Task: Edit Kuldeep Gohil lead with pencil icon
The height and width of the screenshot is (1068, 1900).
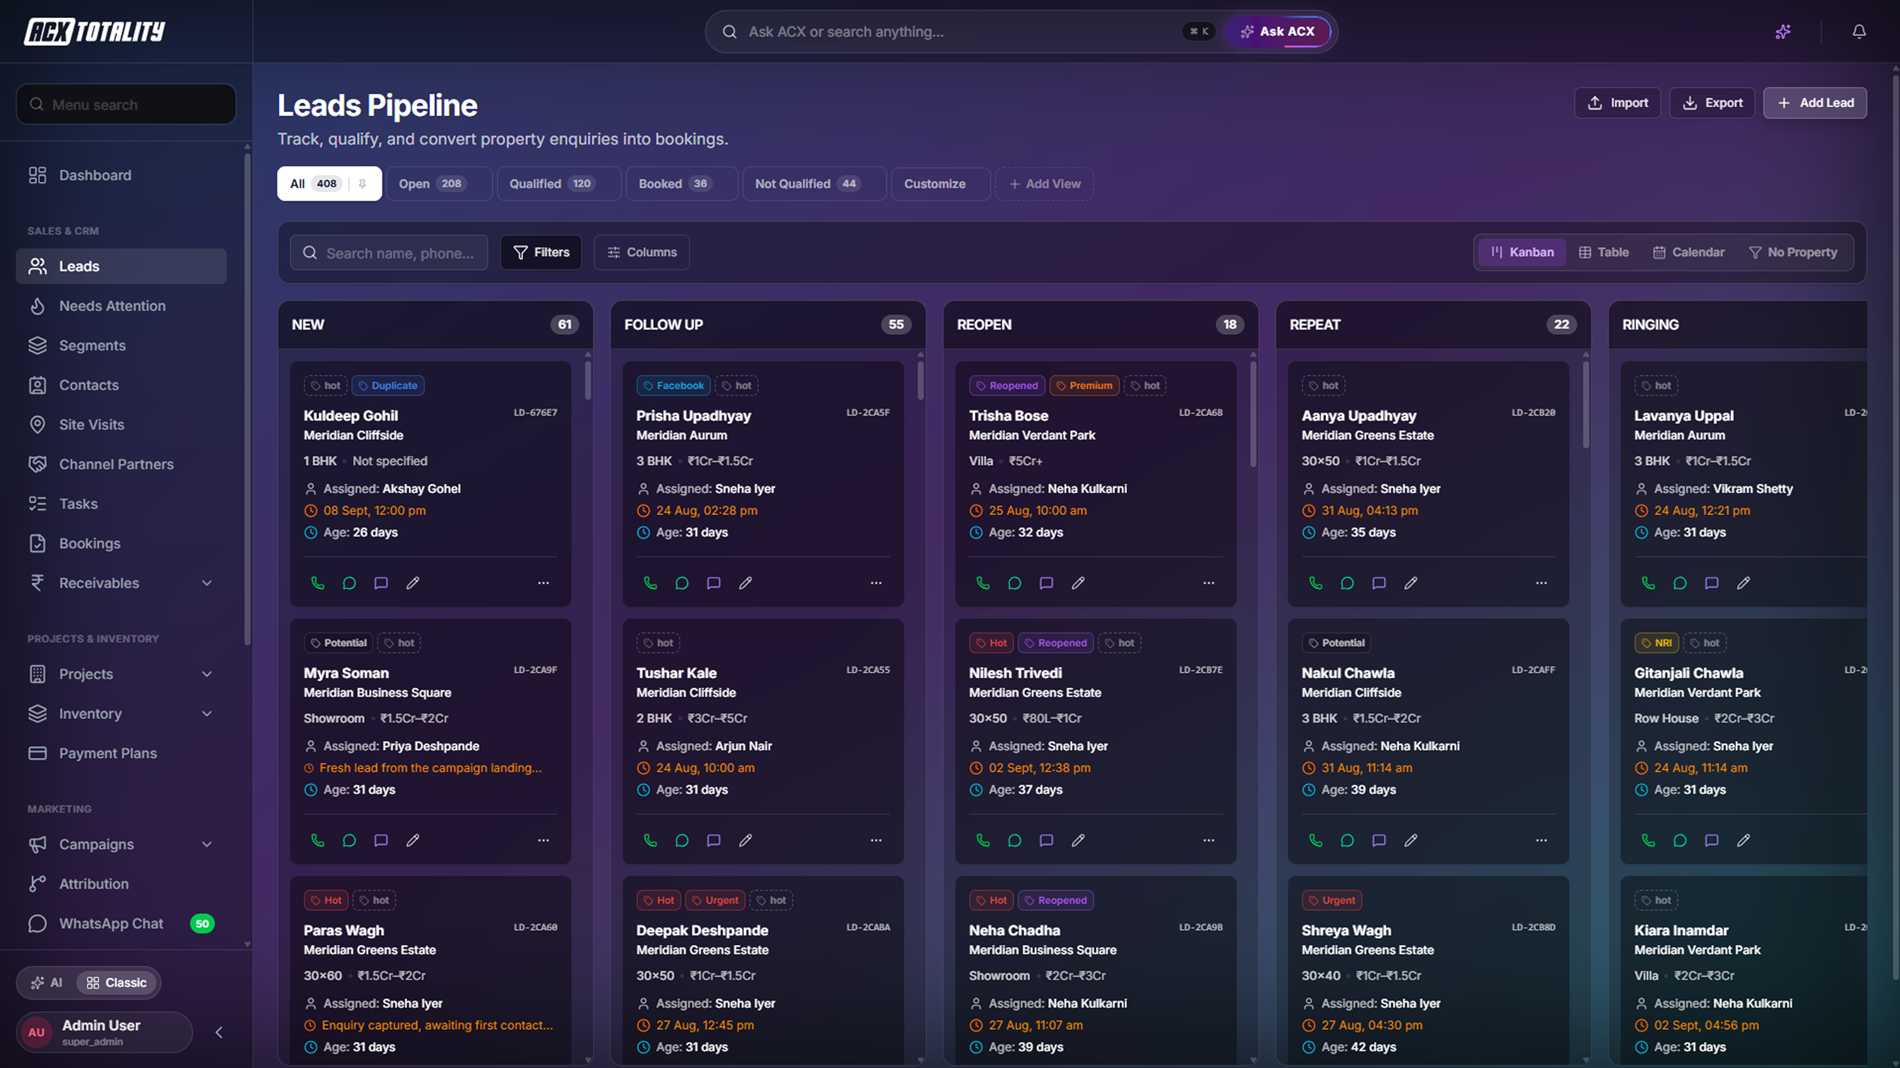Action: pyautogui.click(x=413, y=583)
